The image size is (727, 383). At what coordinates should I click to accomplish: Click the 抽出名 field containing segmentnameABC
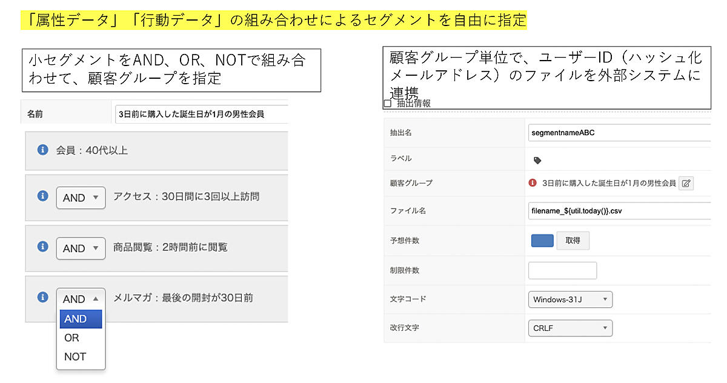click(x=618, y=132)
